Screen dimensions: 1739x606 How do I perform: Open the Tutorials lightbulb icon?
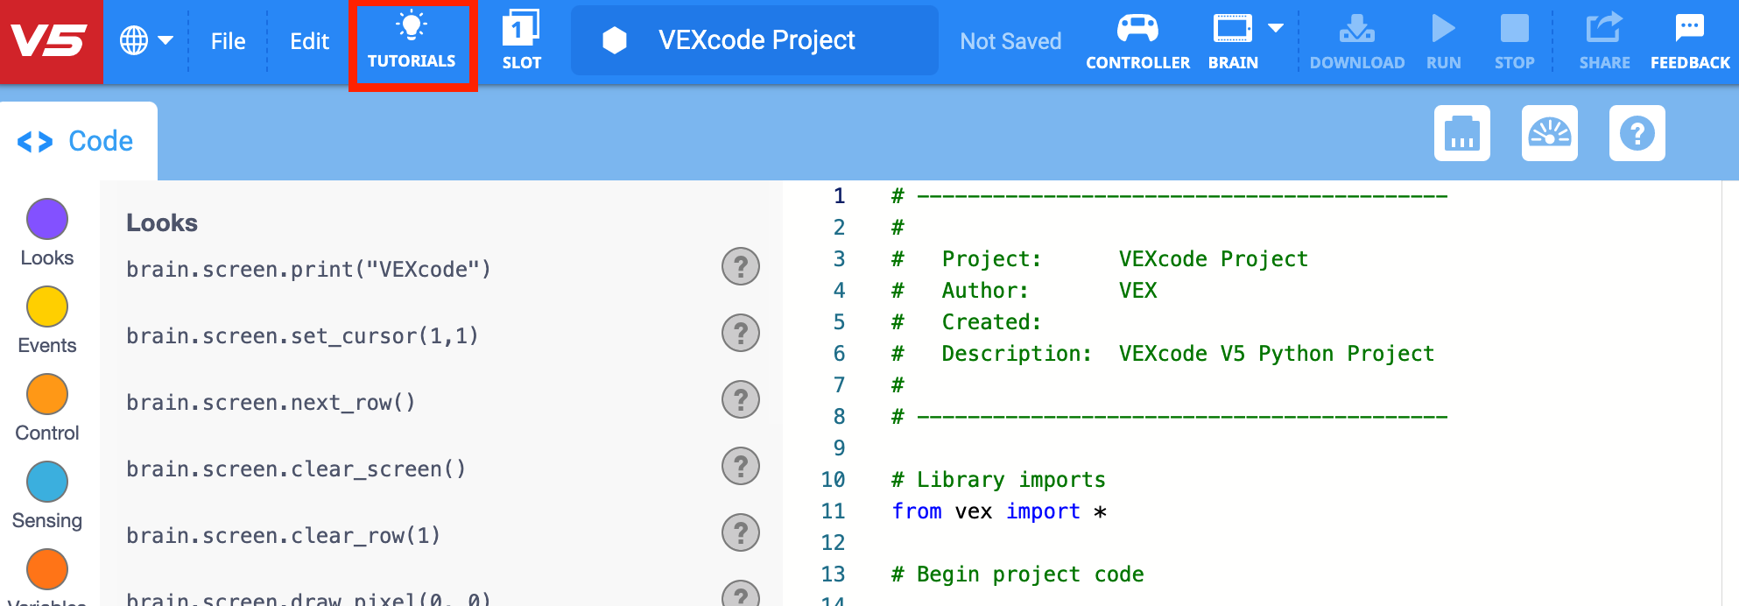412,28
